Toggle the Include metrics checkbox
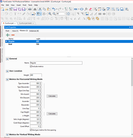The image size is (133, 138). 31,67
